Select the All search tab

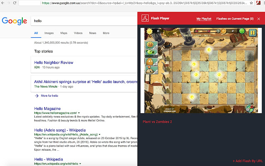[x=36, y=33]
